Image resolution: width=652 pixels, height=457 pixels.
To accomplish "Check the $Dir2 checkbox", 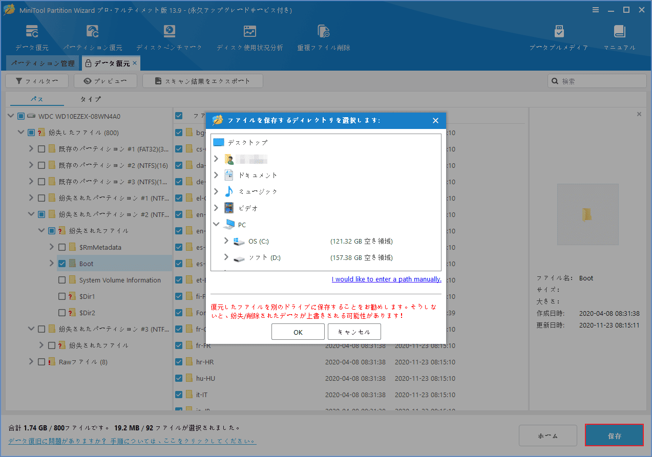I will click(x=62, y=313).
